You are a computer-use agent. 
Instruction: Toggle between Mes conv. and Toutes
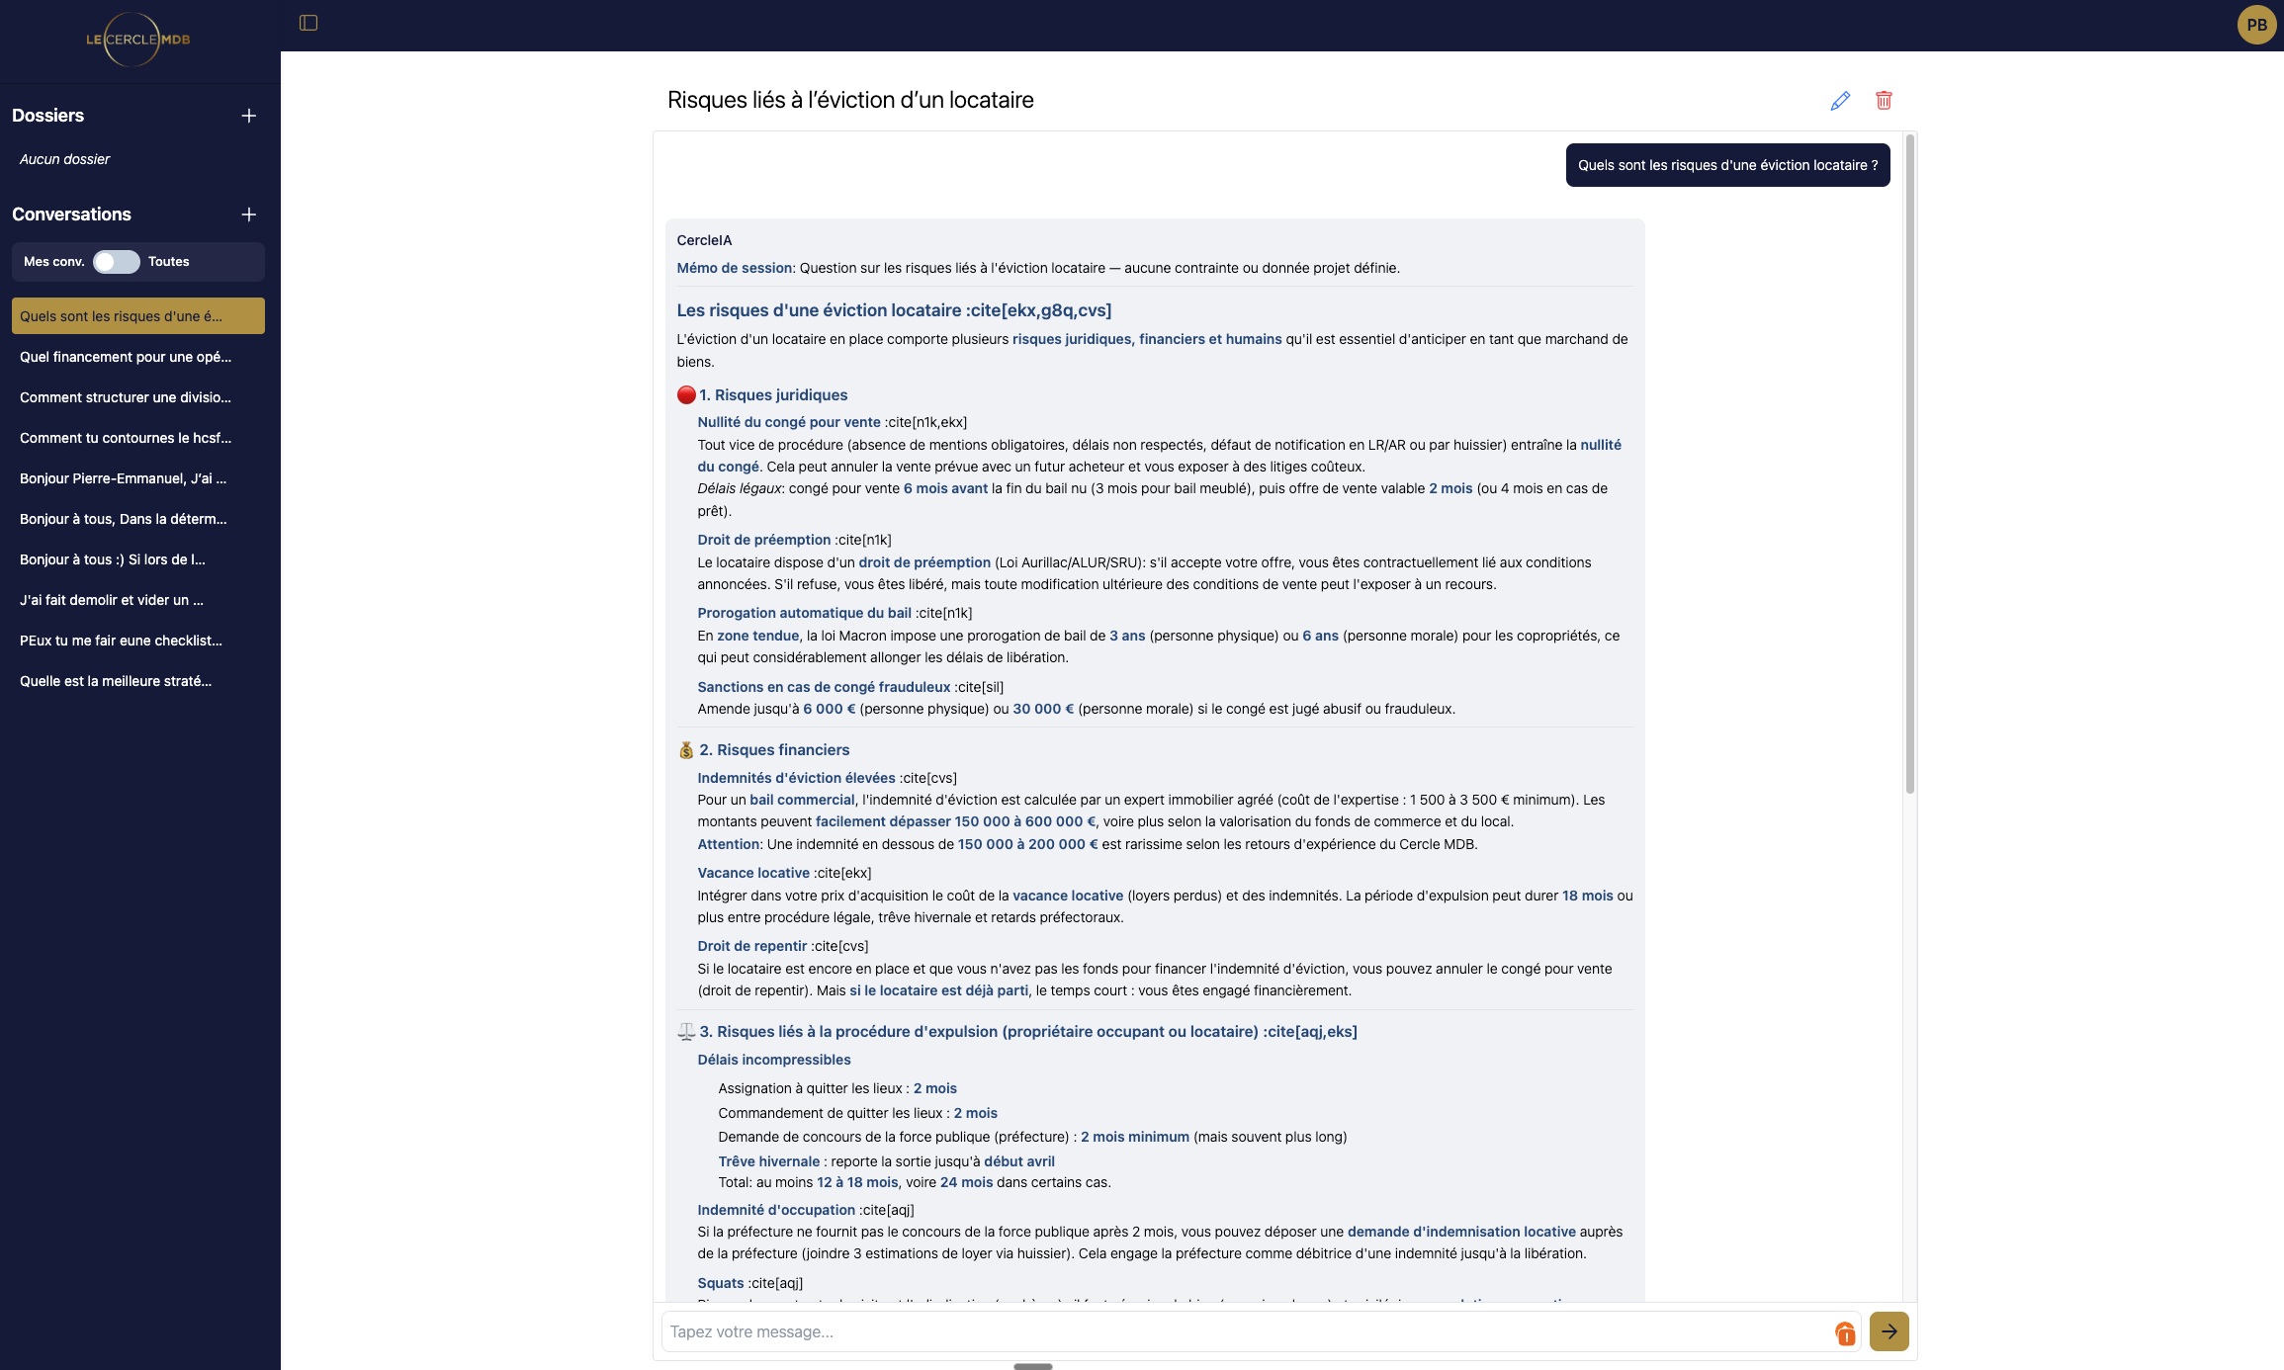tap(116, 262)
